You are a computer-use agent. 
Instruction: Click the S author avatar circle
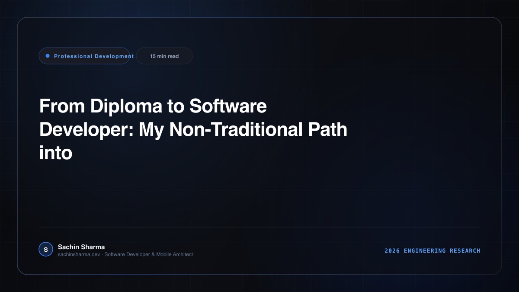[46, 250]
